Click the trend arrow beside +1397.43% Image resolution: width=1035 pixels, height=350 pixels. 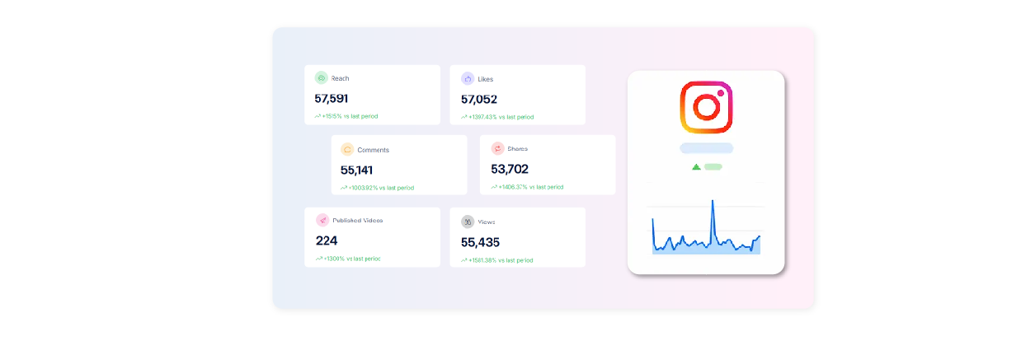[464, 117]
